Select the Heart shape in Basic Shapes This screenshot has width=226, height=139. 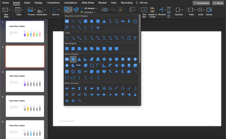(x=104, y=72)
